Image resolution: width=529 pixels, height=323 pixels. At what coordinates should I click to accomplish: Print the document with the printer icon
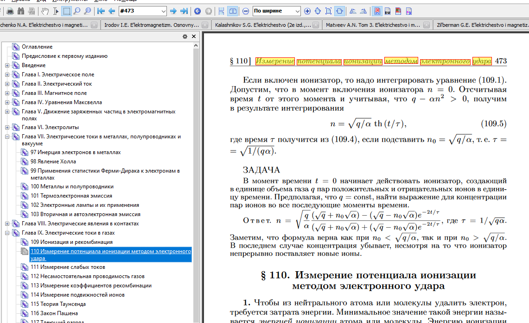10,11
